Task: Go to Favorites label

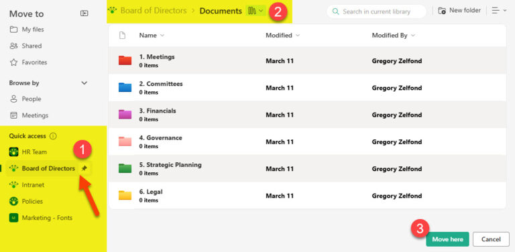Action: click(x=34, y=62)
